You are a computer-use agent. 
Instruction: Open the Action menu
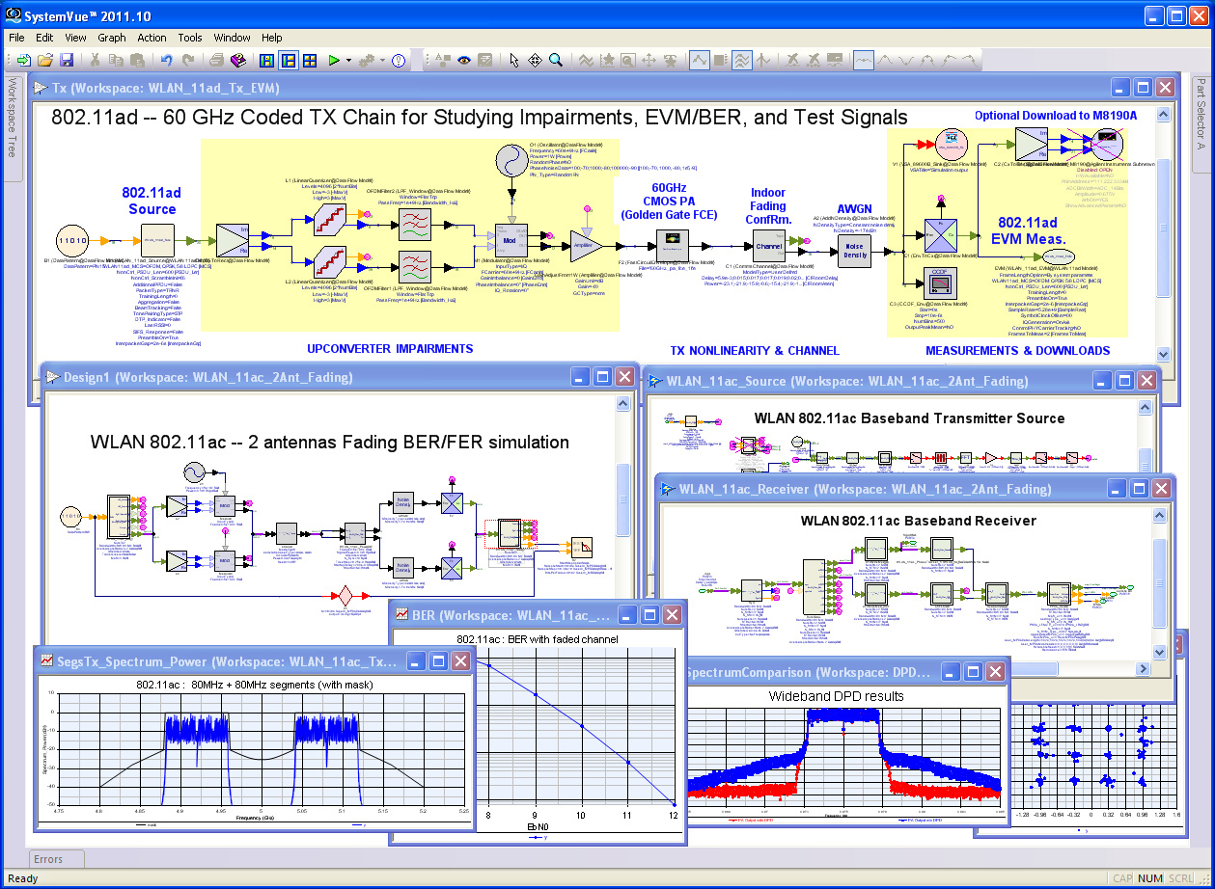point(152,38)
